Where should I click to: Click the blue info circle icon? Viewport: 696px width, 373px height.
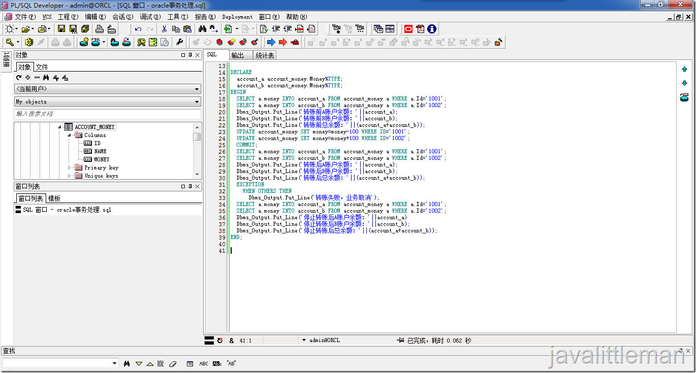pos(432,29)
